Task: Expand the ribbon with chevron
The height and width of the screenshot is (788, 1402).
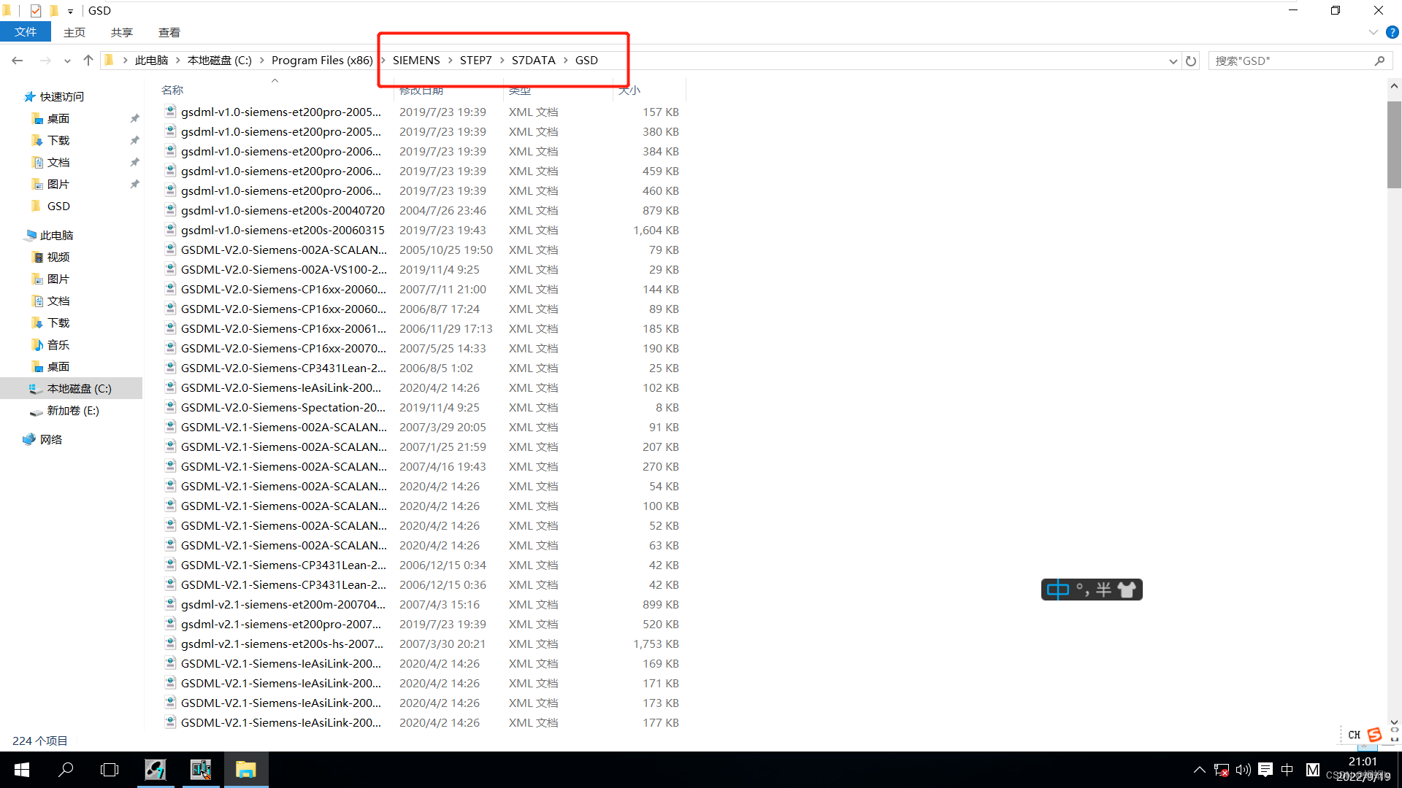Action: [1373, 32]
